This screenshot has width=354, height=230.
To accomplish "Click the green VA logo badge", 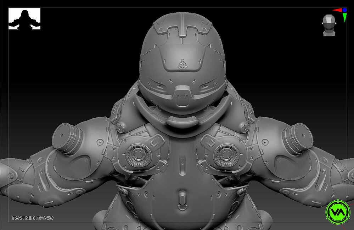I will pyautogui.click(x=338, y=212).
